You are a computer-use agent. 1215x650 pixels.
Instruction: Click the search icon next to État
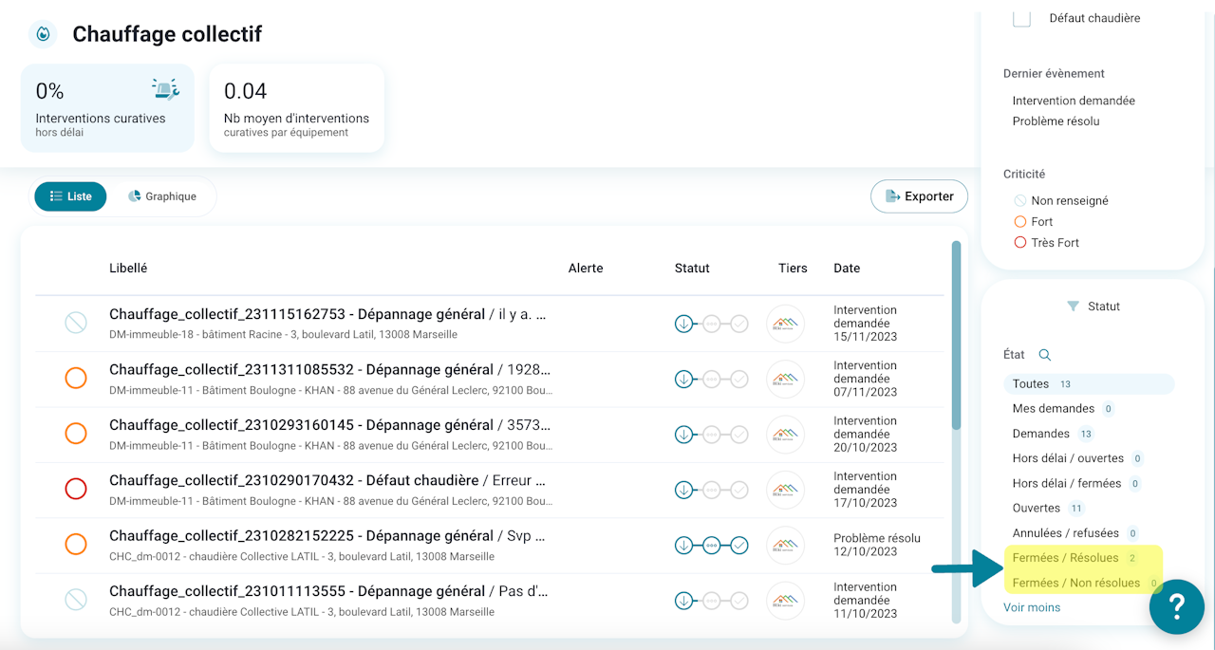click(x=1044, y=355)
